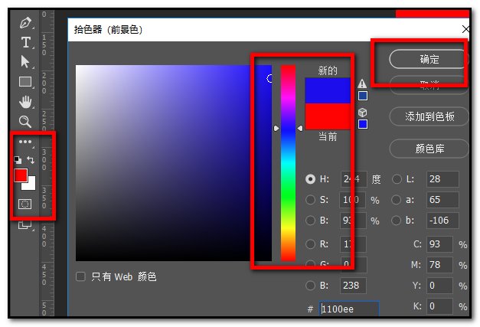Click the B field showing 238
Image resolution: width=480 pixels, height=327 pixels.
pos(353,286)
